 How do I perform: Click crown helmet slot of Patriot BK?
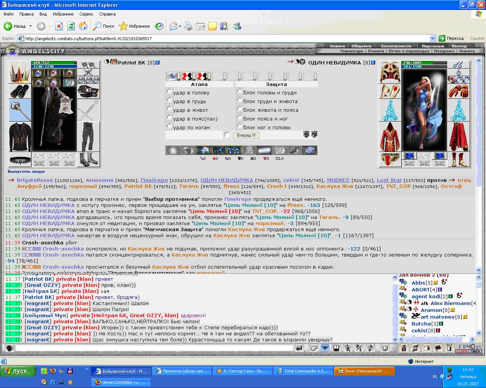tap(20, 72)
